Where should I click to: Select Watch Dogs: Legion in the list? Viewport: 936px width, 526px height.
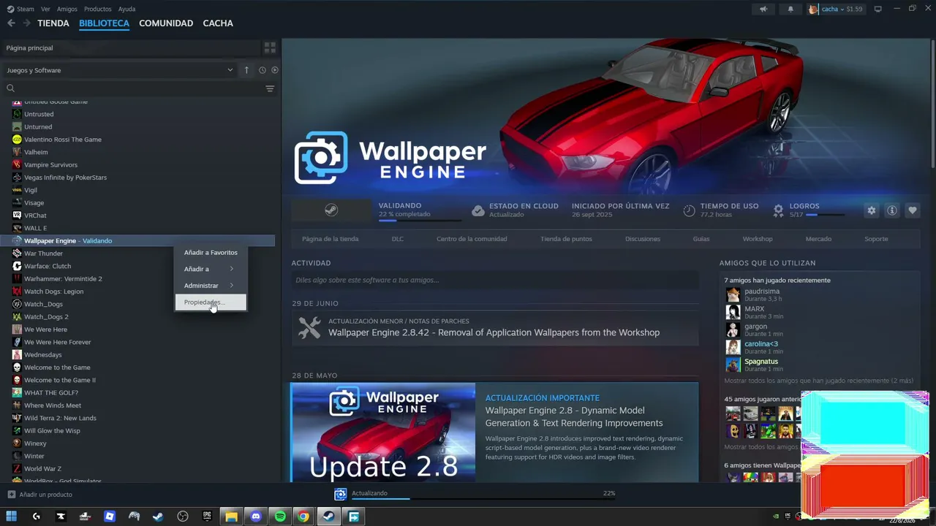53,291
